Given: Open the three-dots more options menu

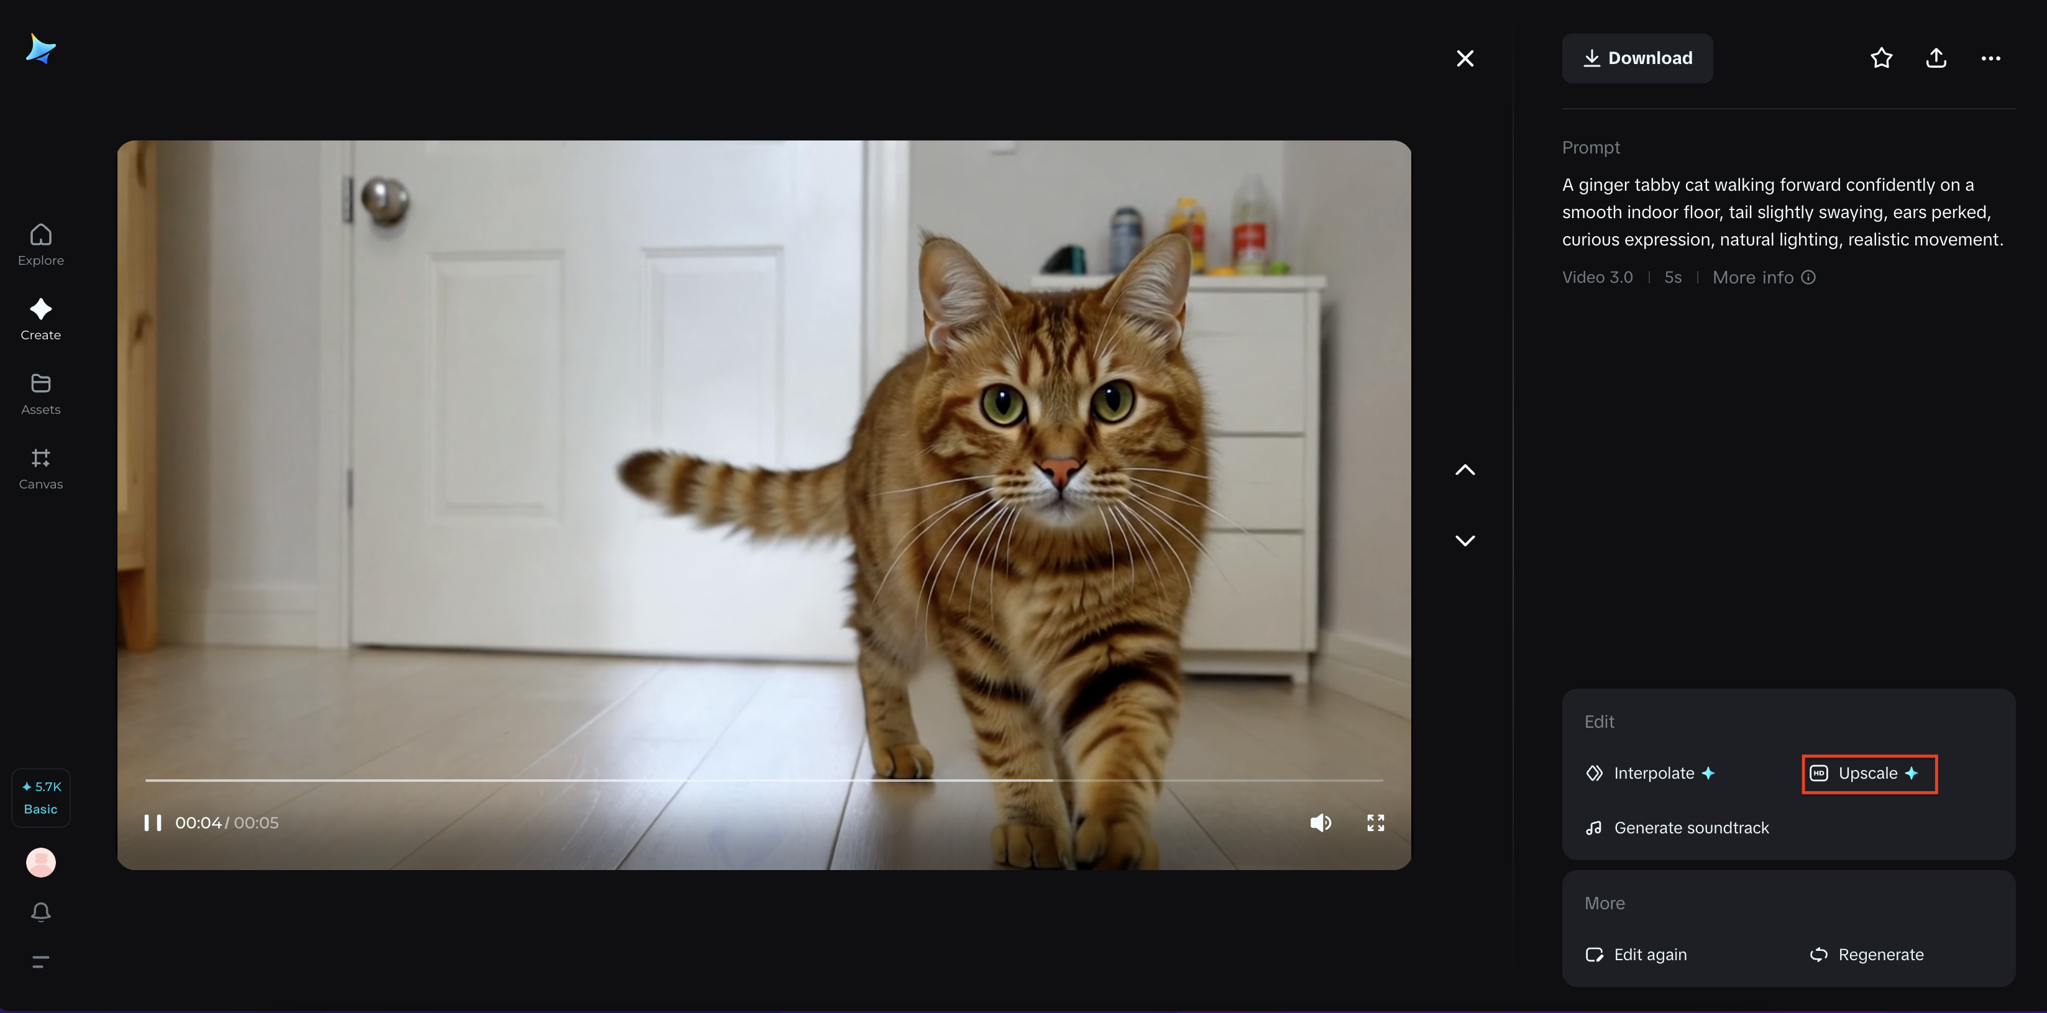Looking at the screenshot, I should (1990, 58).
